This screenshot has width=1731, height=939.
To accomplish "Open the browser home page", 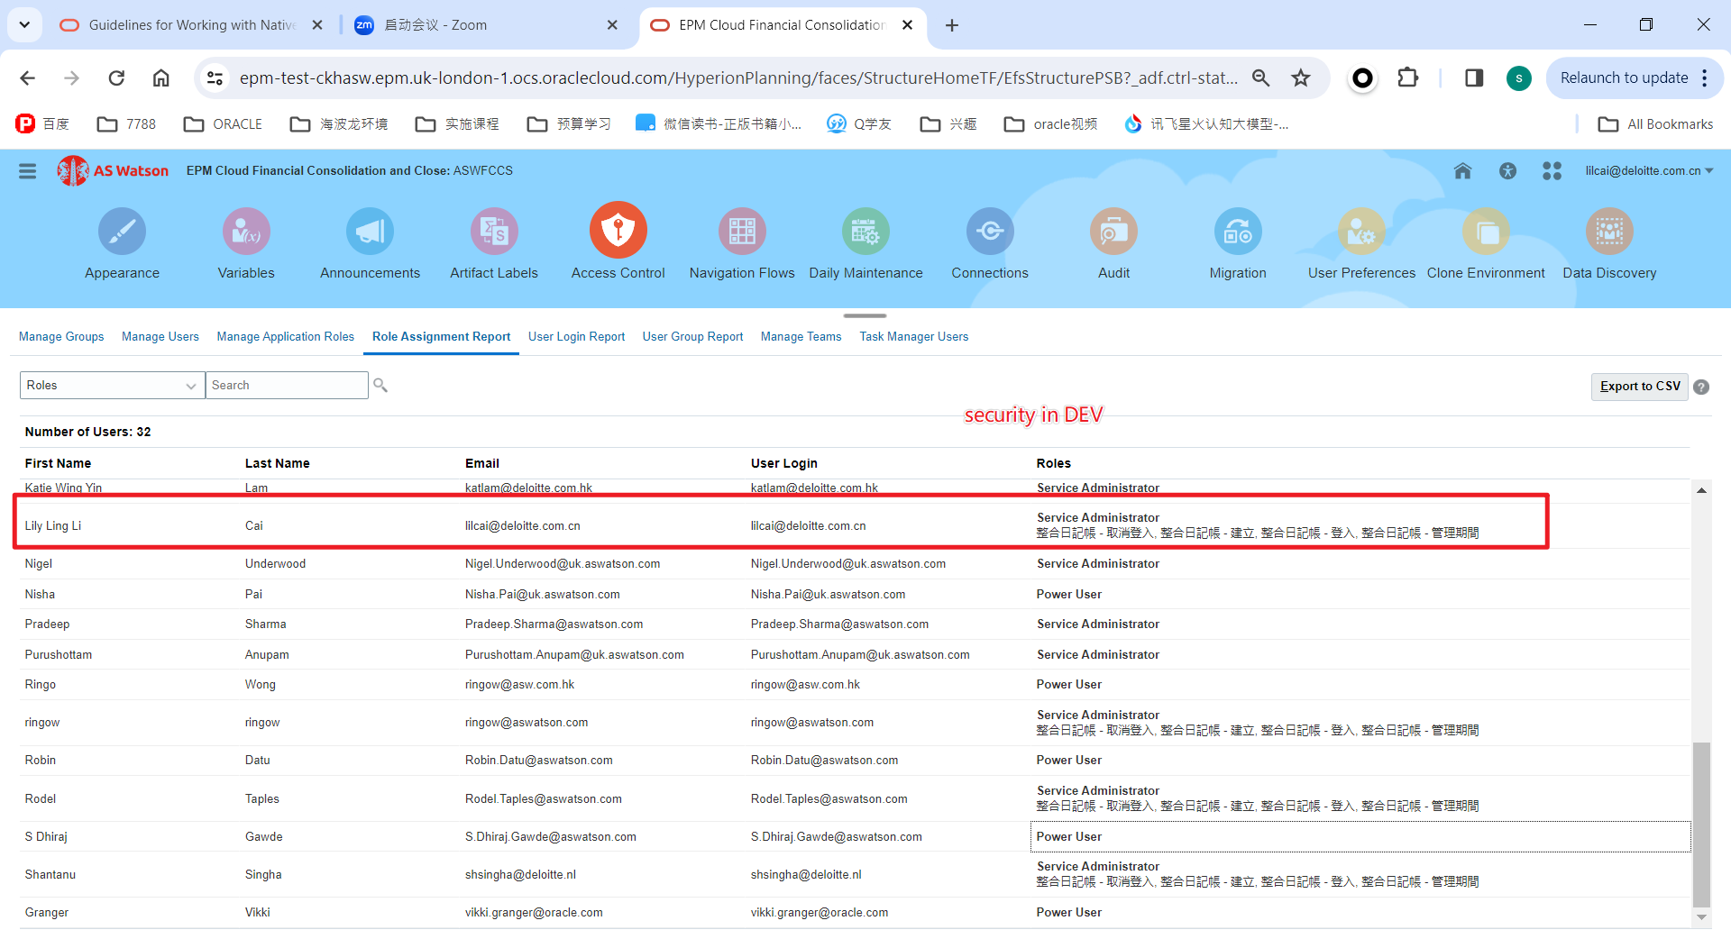I will pos(160,78).
